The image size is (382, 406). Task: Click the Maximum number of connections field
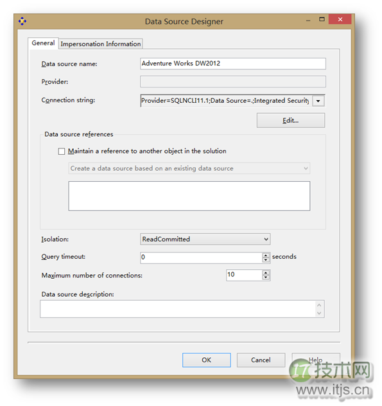(x=245, y=275)
